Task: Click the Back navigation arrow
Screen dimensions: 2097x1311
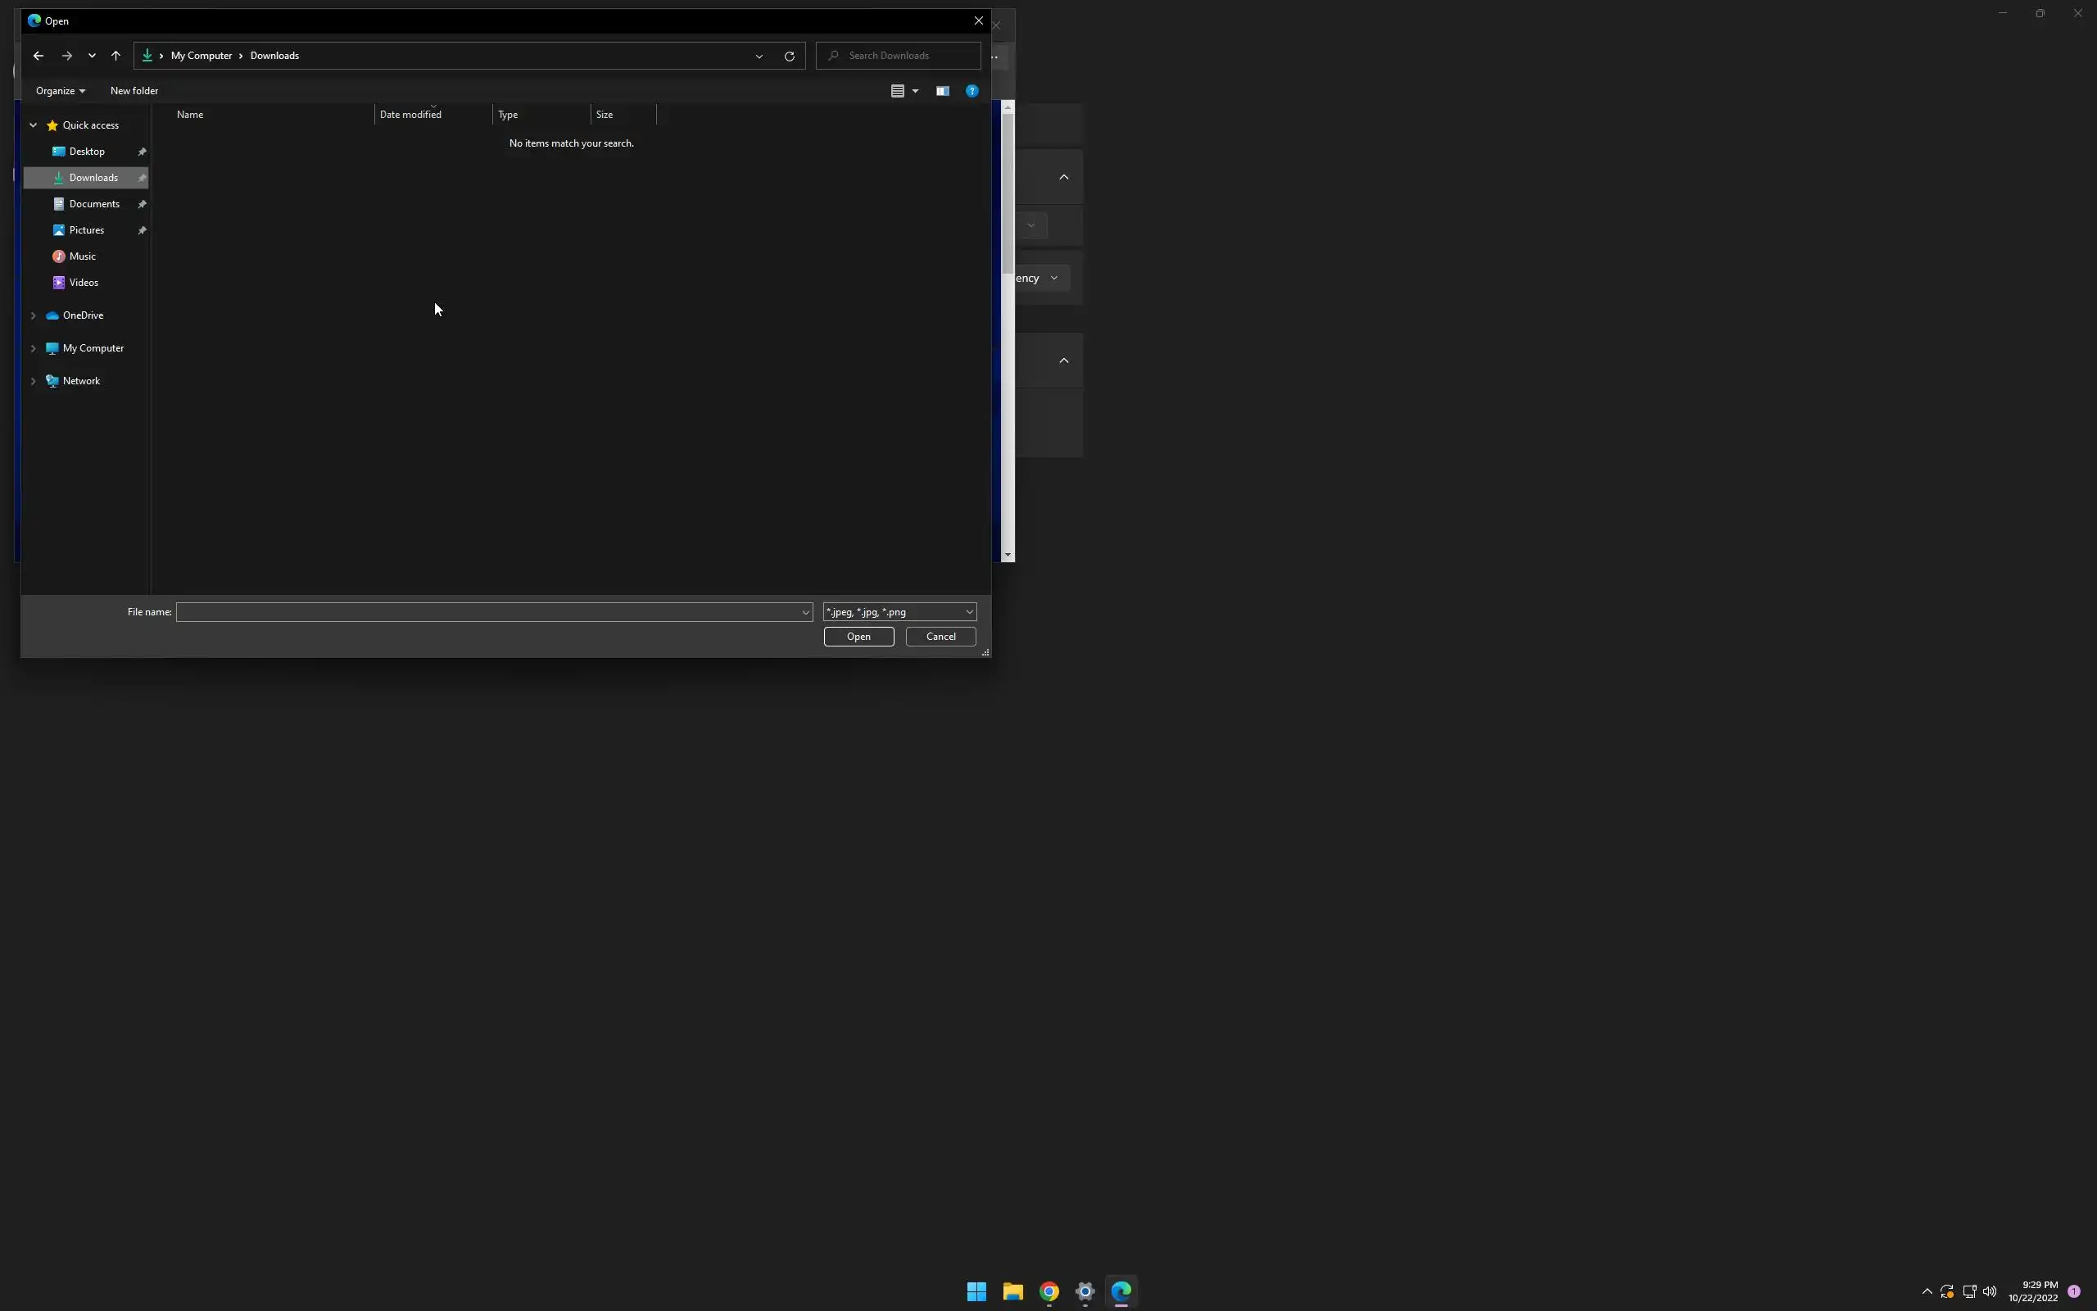Action: click(38, 56)
